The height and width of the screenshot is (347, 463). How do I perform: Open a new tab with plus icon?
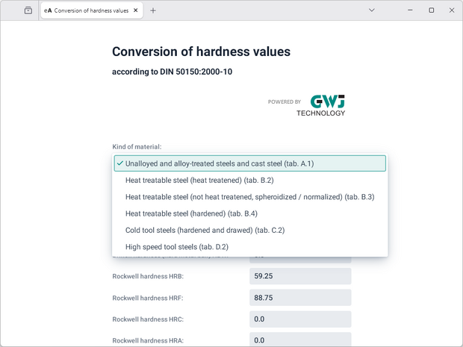[153, 10]
